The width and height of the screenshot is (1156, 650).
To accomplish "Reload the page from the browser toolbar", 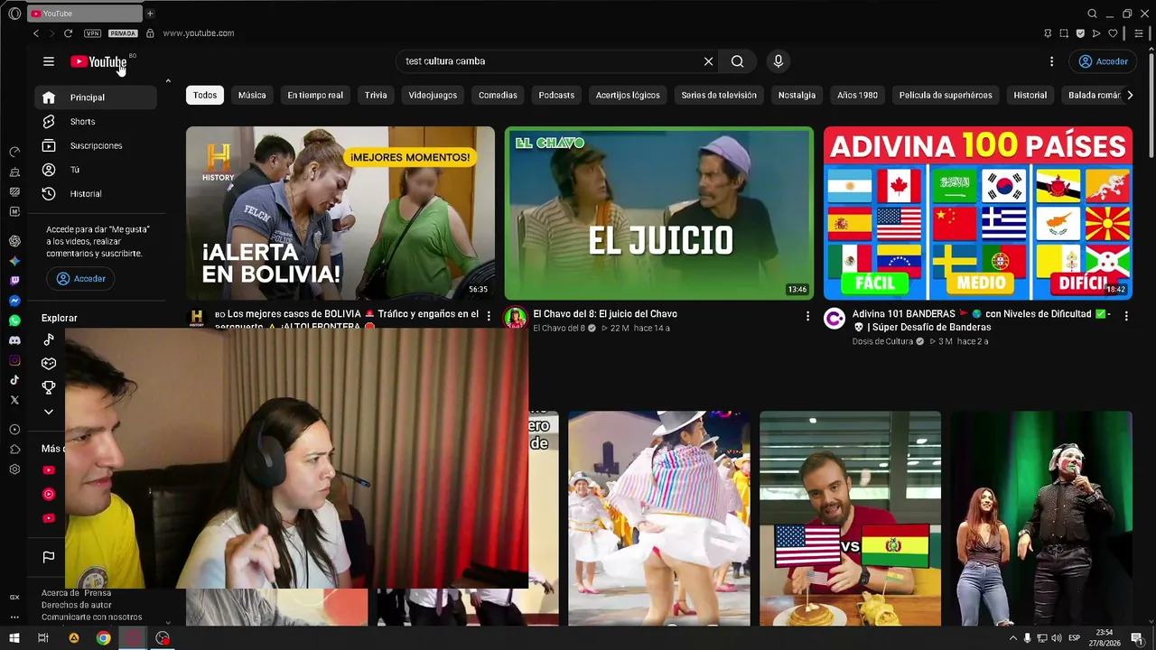I will click(68, 33).
